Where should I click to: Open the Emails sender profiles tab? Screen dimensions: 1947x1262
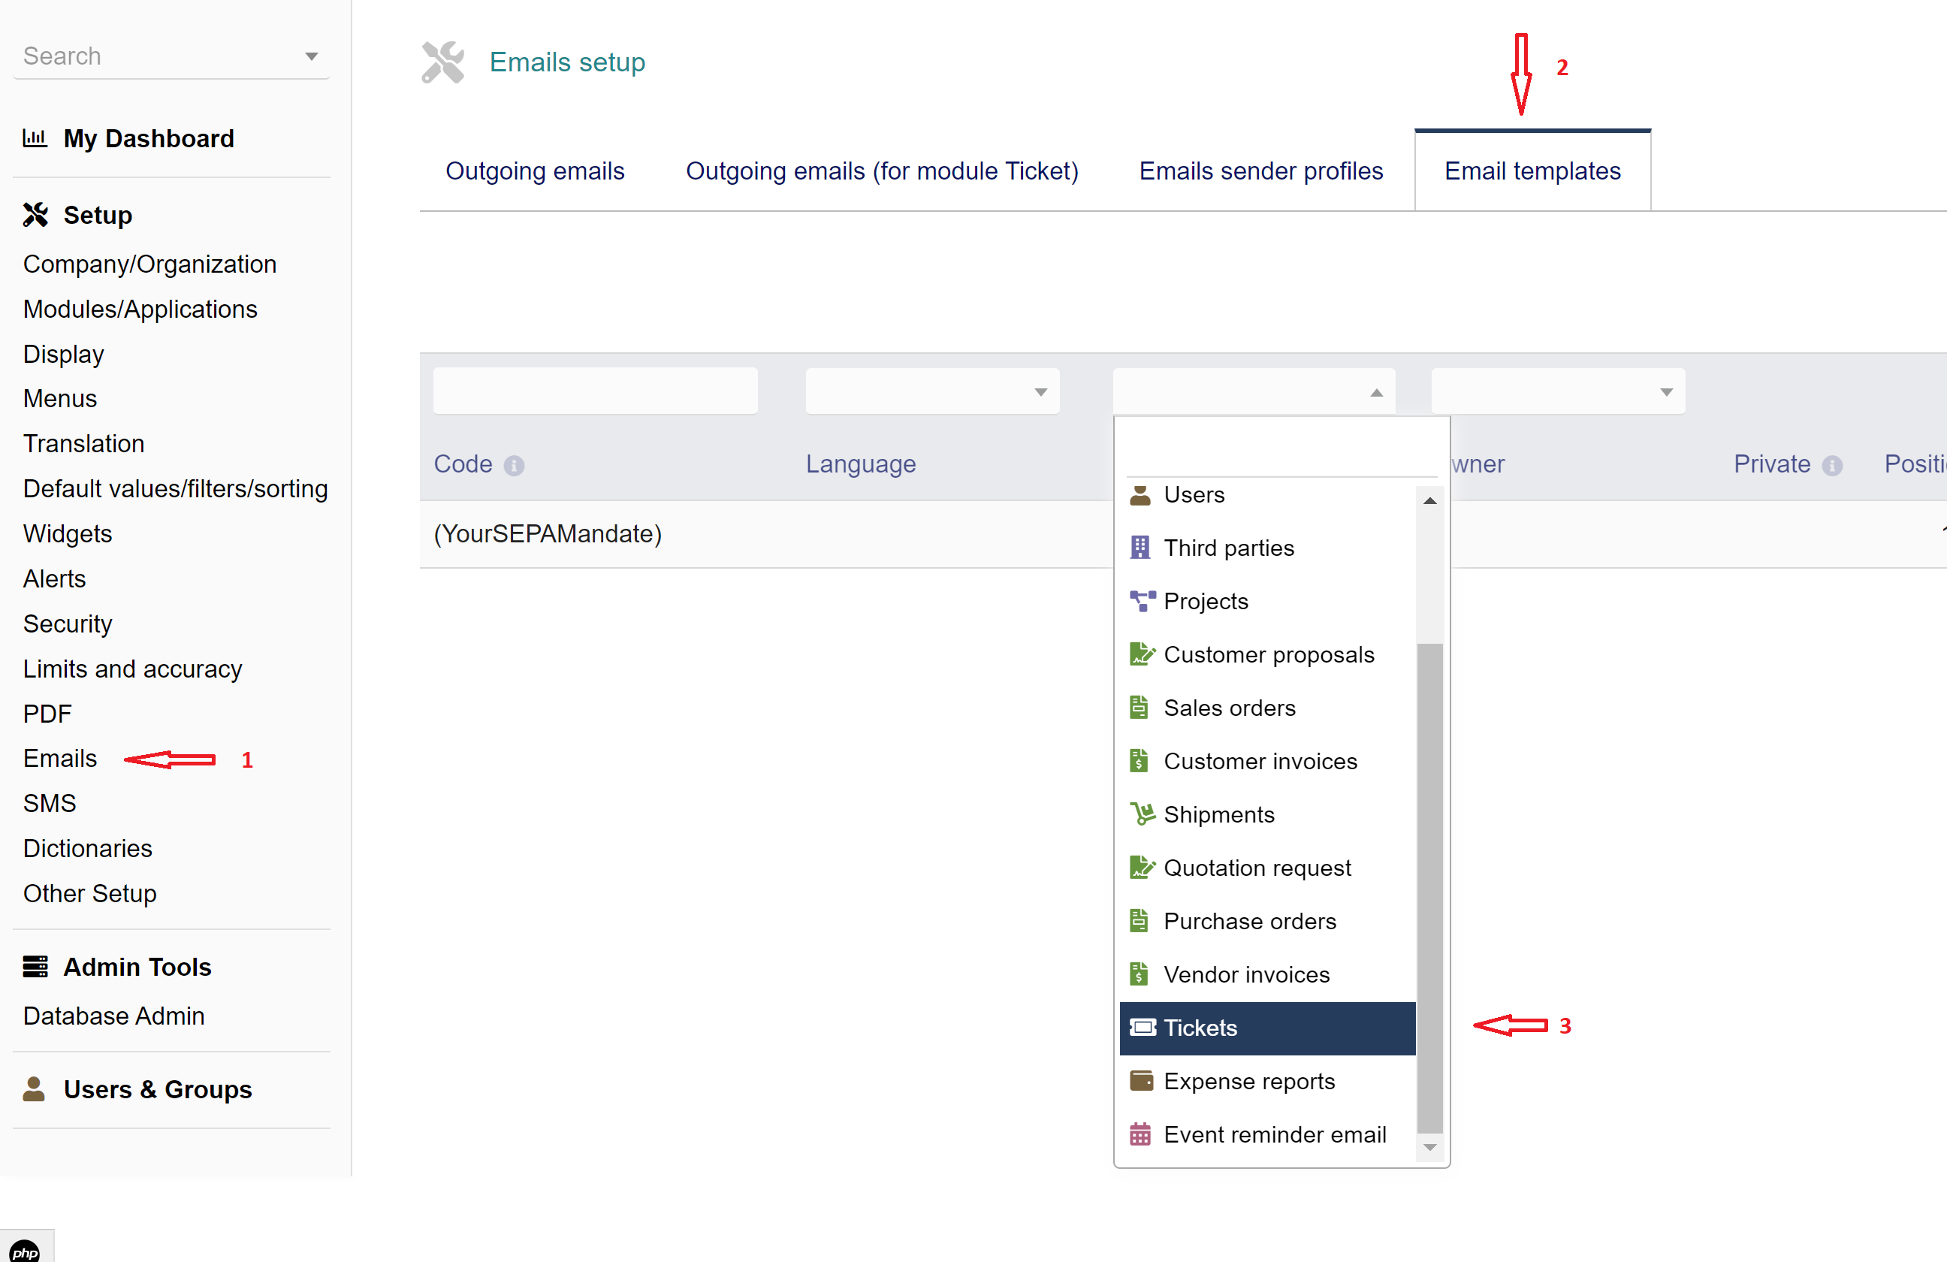[x=1260, y=171]
